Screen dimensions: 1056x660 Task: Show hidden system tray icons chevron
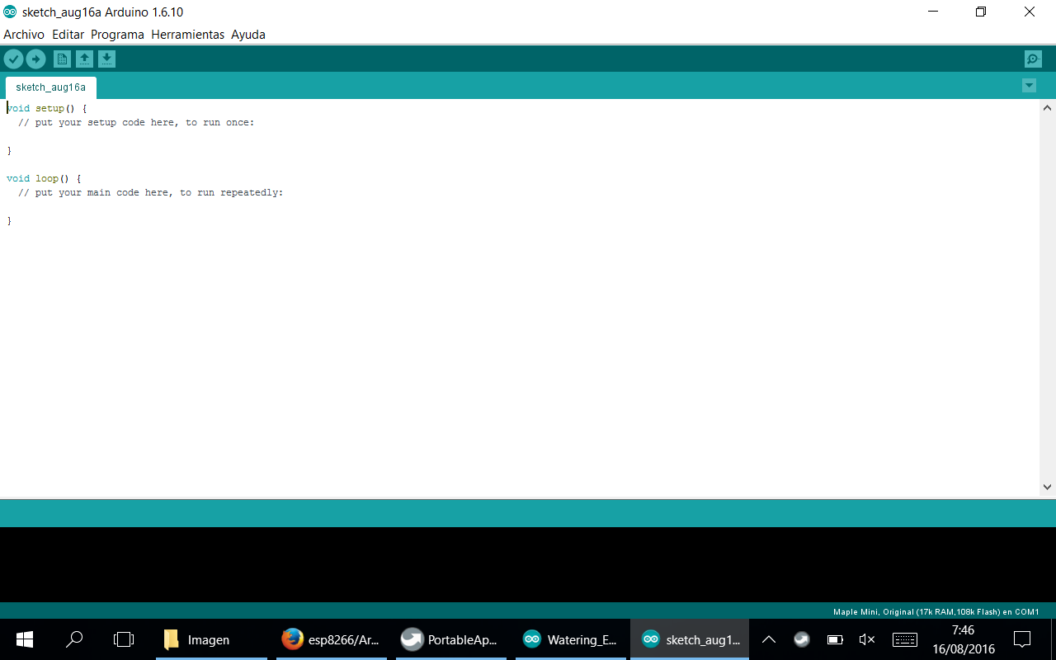[x=768, y=639]
